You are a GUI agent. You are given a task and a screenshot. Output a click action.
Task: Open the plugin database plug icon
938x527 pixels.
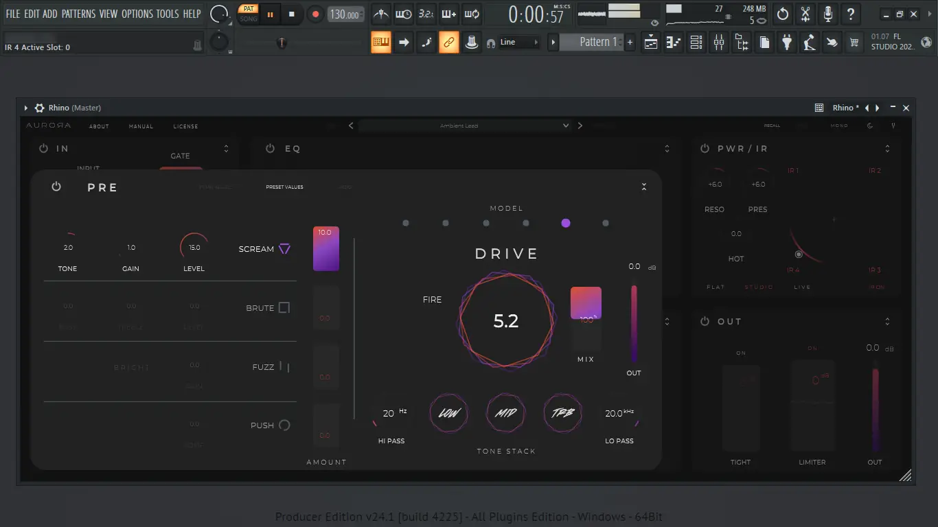coord(787,43)
